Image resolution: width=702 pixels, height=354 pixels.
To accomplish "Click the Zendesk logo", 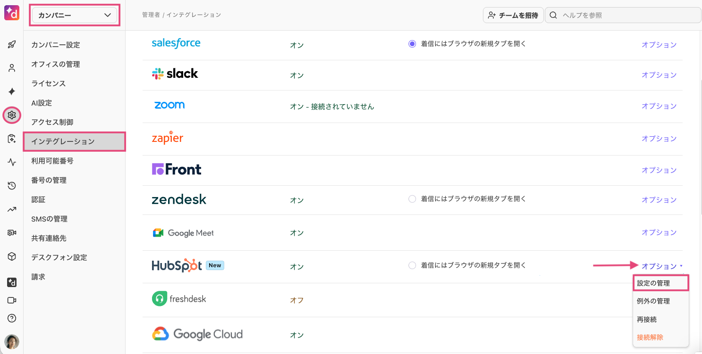I will point(179,199).
